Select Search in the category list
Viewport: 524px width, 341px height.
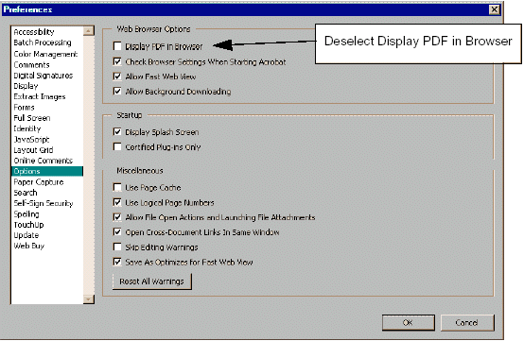(x=26, y=193)
